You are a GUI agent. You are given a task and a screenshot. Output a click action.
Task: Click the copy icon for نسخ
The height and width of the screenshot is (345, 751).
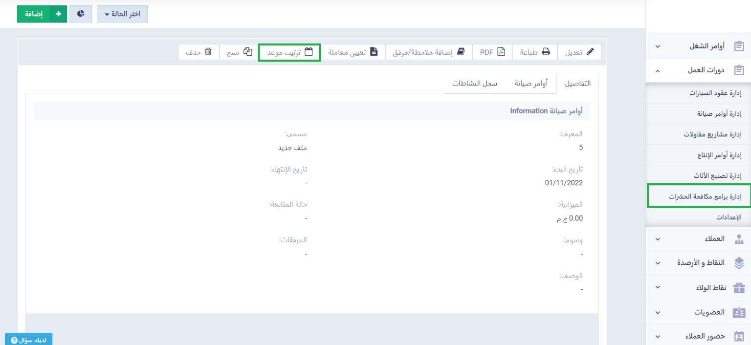tap(248, 52)
